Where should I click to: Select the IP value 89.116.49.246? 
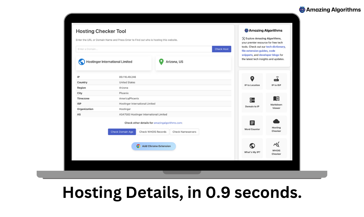pyautogui.click(x=128, y=77)
